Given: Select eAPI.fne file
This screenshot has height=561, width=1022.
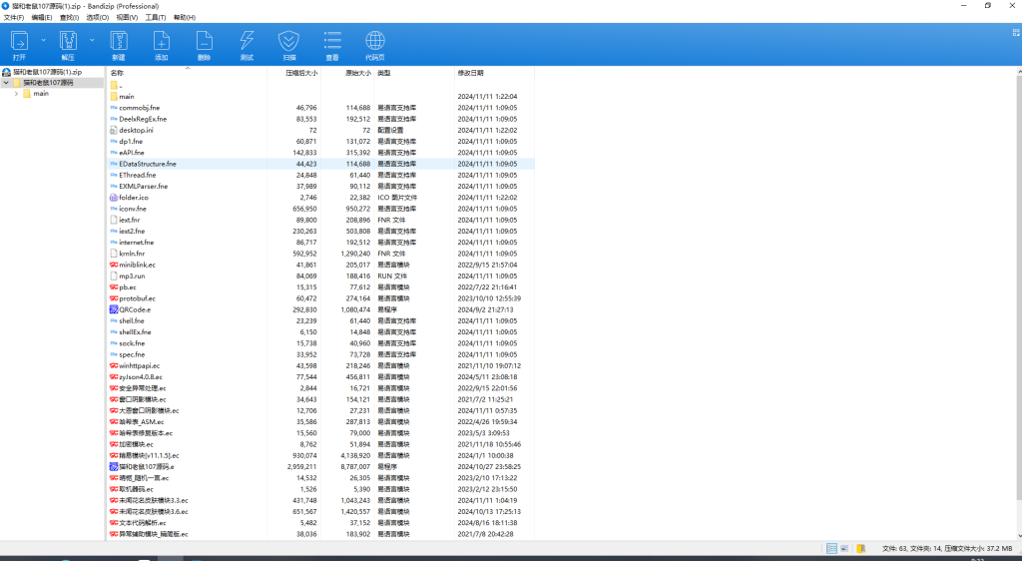Looking at the screenshot, I should (132, 153).
